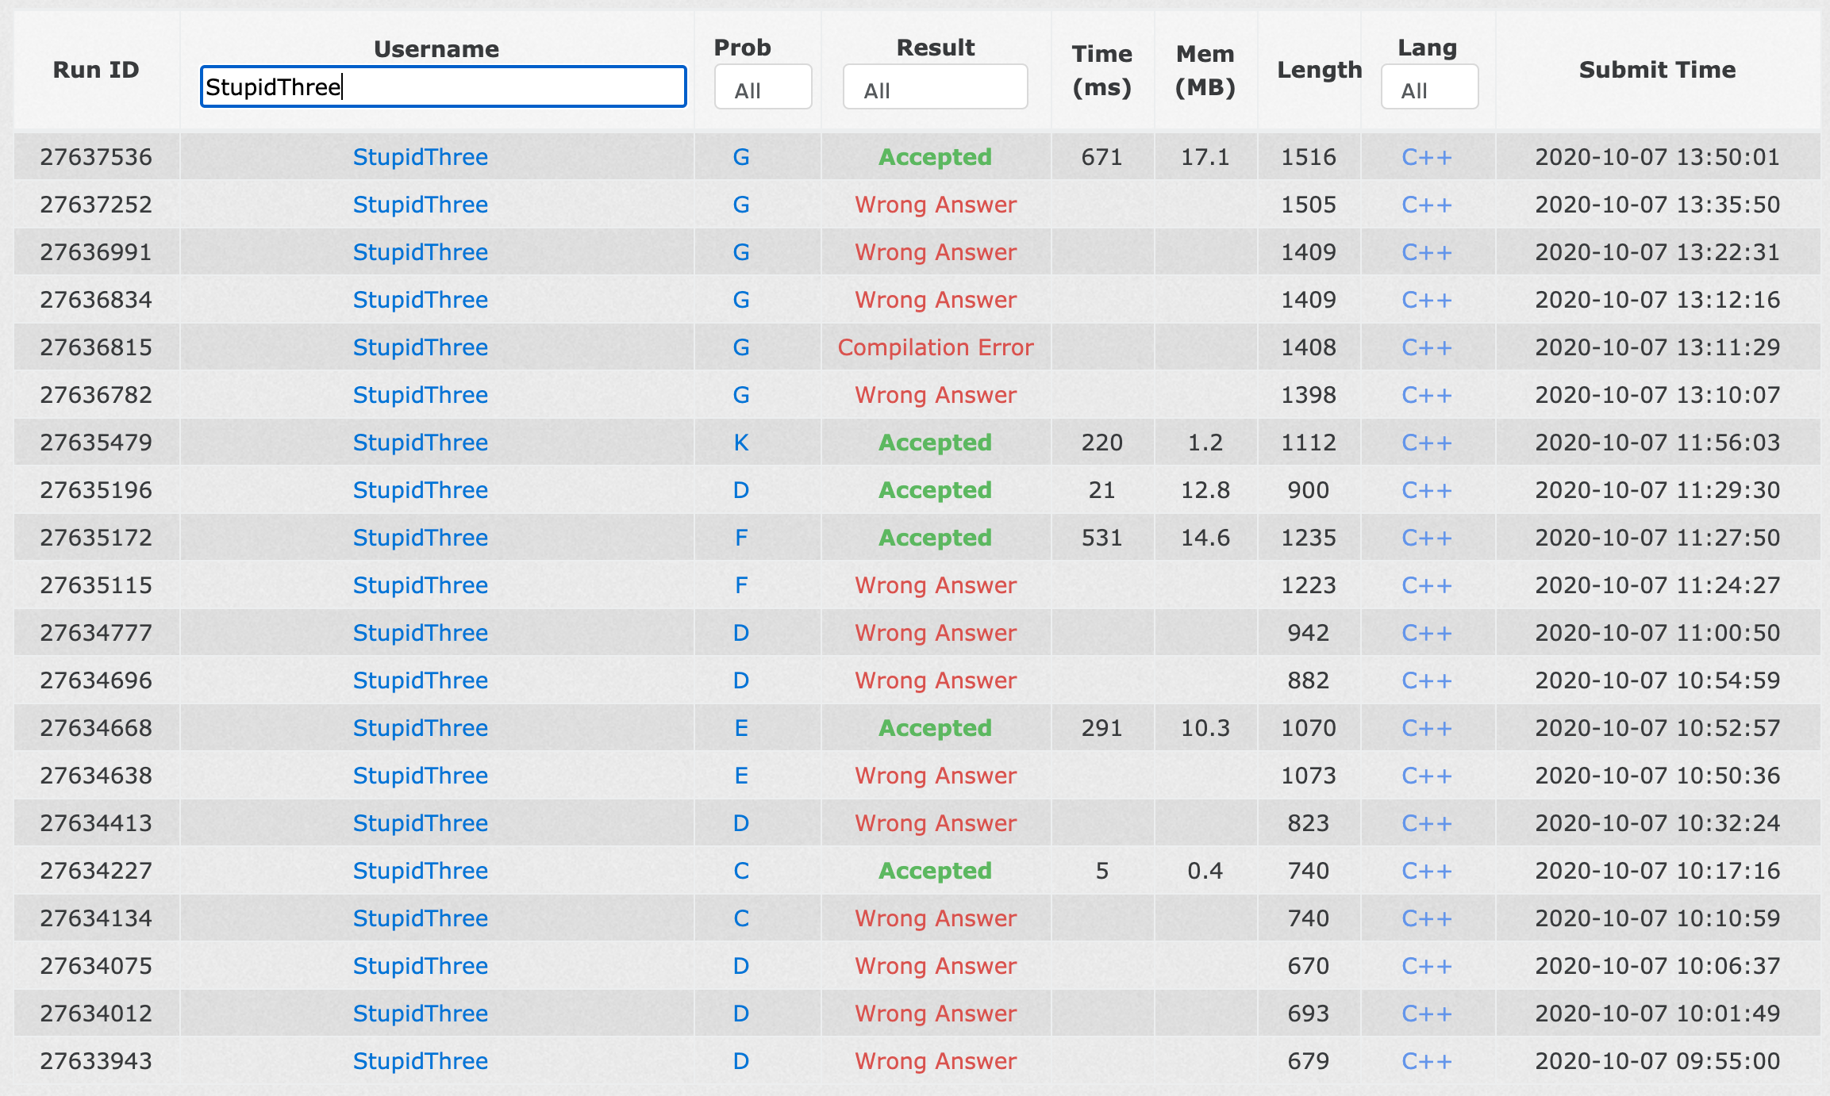Viewport: 1830px width, 1096px height.
Task: Click Accepted result of run 27637536
Action: click(935, 157)
